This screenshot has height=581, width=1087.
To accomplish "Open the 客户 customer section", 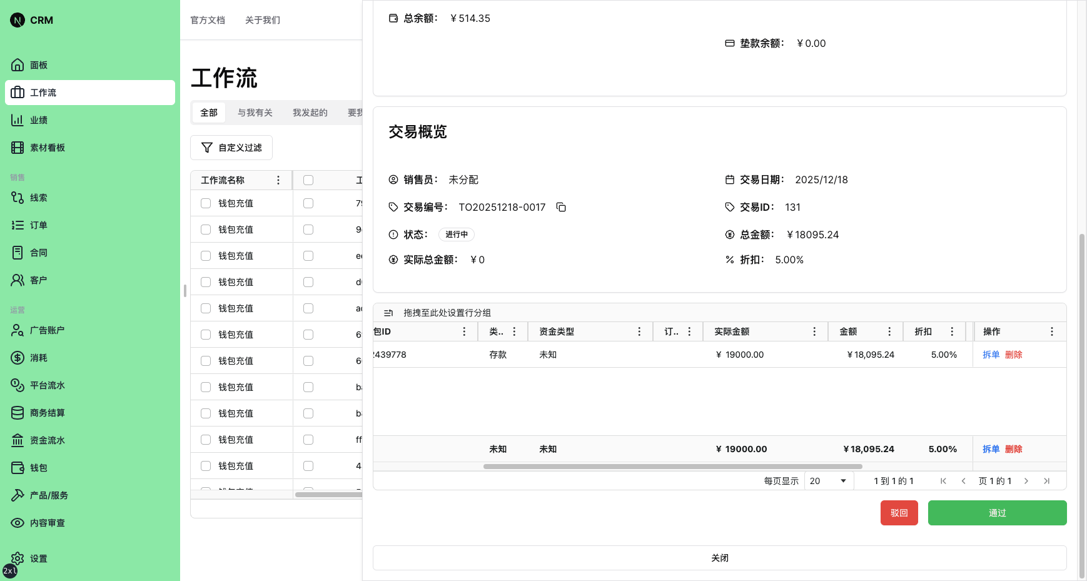I will click(x=38, y=280).
